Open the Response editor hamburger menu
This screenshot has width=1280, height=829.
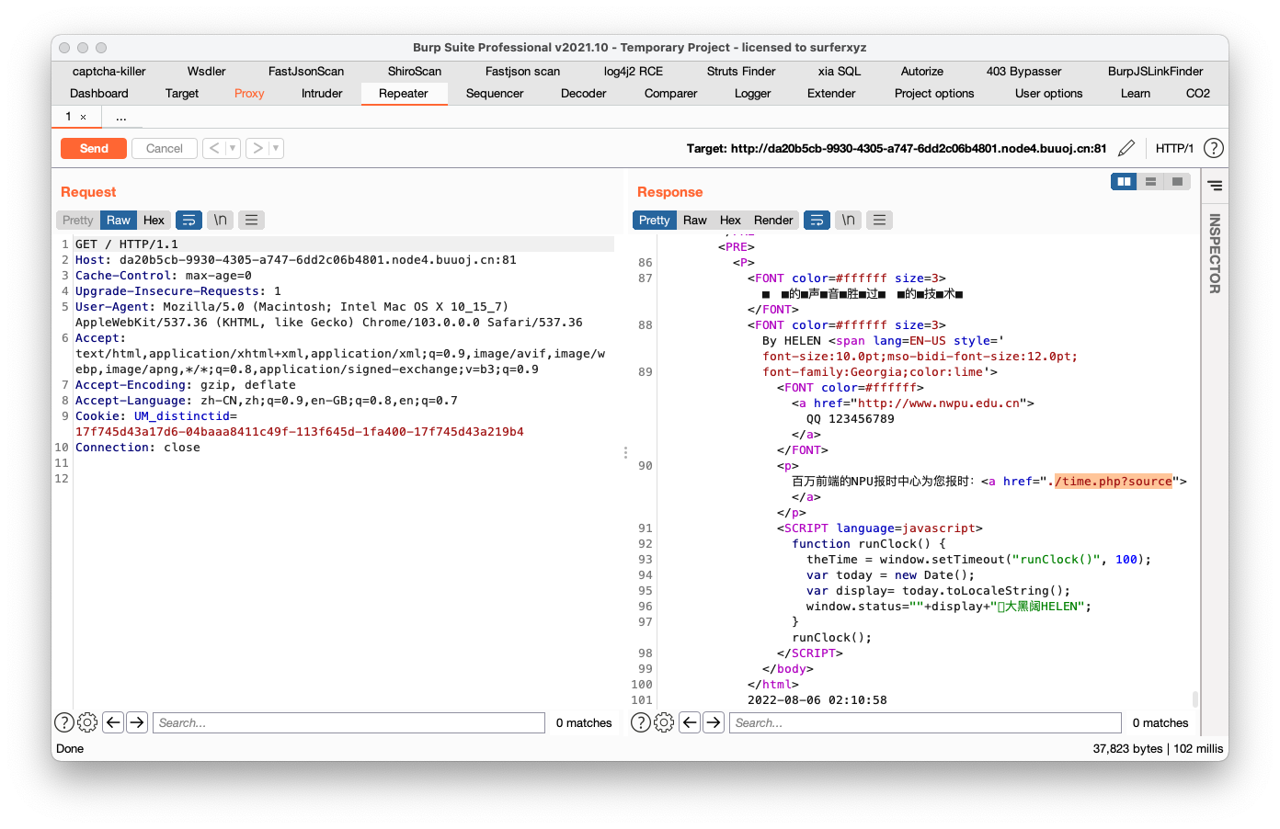879,220
